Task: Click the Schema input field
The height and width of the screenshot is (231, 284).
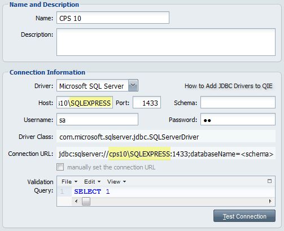Action: click(238, 102)
